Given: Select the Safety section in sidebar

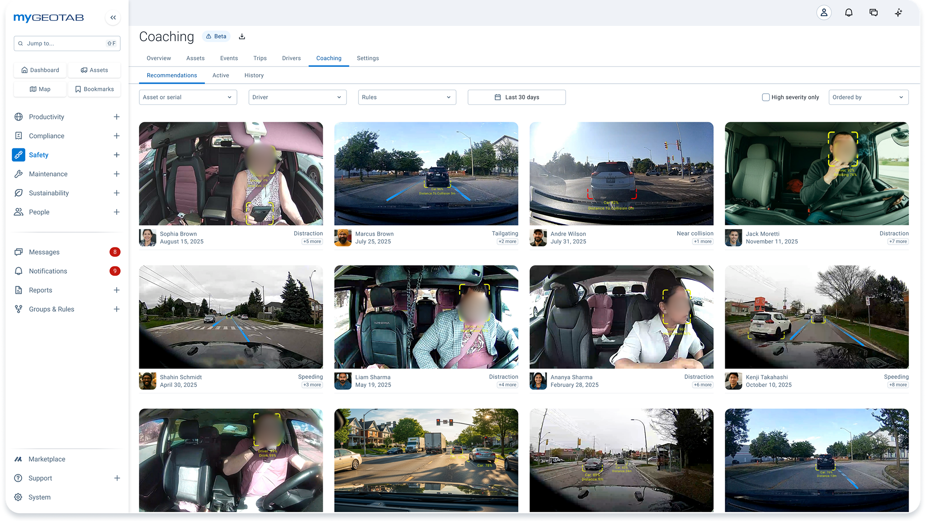Looking at the screenshot, I should coord(38,155).
